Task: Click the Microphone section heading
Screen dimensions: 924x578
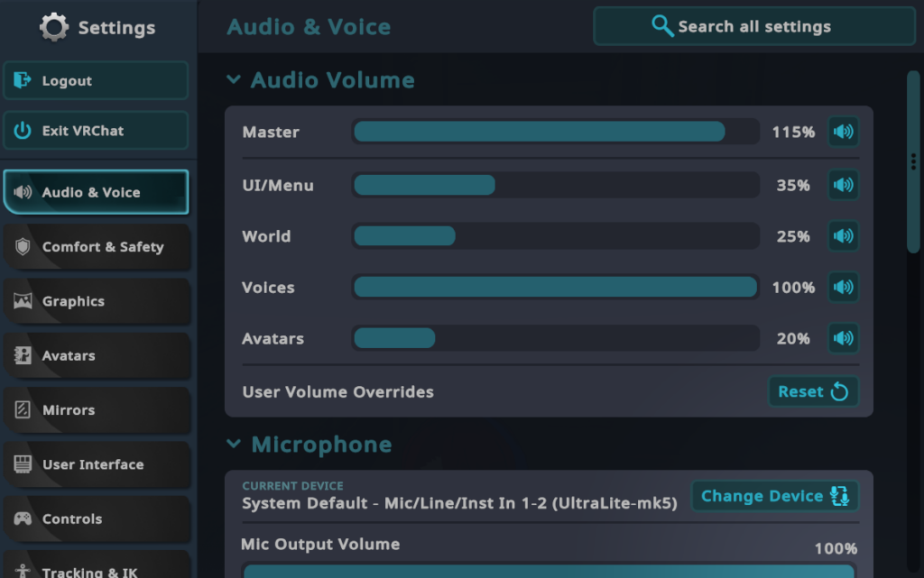Action: pos(321,445)
